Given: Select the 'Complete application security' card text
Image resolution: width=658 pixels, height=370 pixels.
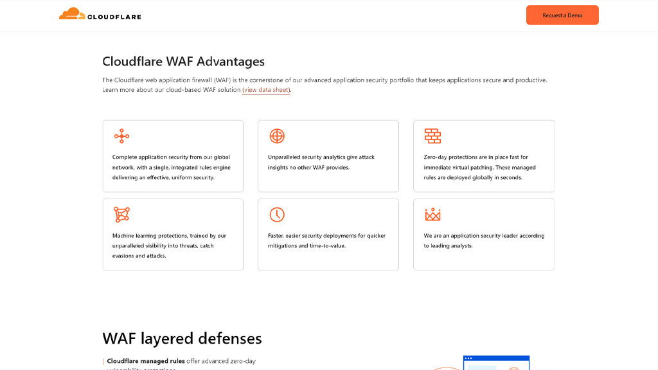Looking at the screenshot, I should click(172, 167).
